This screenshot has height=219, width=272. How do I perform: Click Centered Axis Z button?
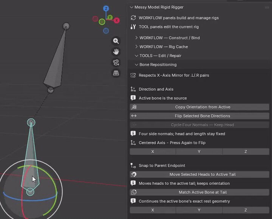[246, 151]
